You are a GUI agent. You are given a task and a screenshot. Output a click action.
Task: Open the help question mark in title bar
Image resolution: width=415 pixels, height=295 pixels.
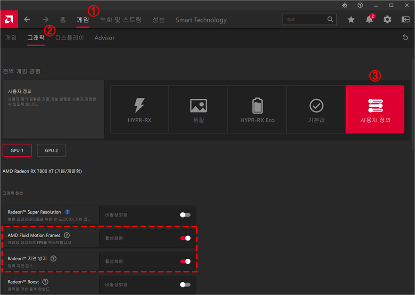(360, 5)
